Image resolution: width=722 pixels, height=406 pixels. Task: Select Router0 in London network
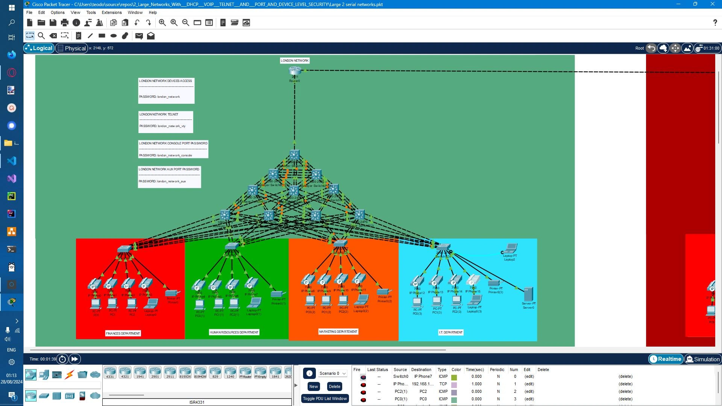tap(295, 71)
